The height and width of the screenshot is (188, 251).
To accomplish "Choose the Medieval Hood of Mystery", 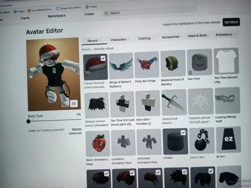I will click(173, 63).
